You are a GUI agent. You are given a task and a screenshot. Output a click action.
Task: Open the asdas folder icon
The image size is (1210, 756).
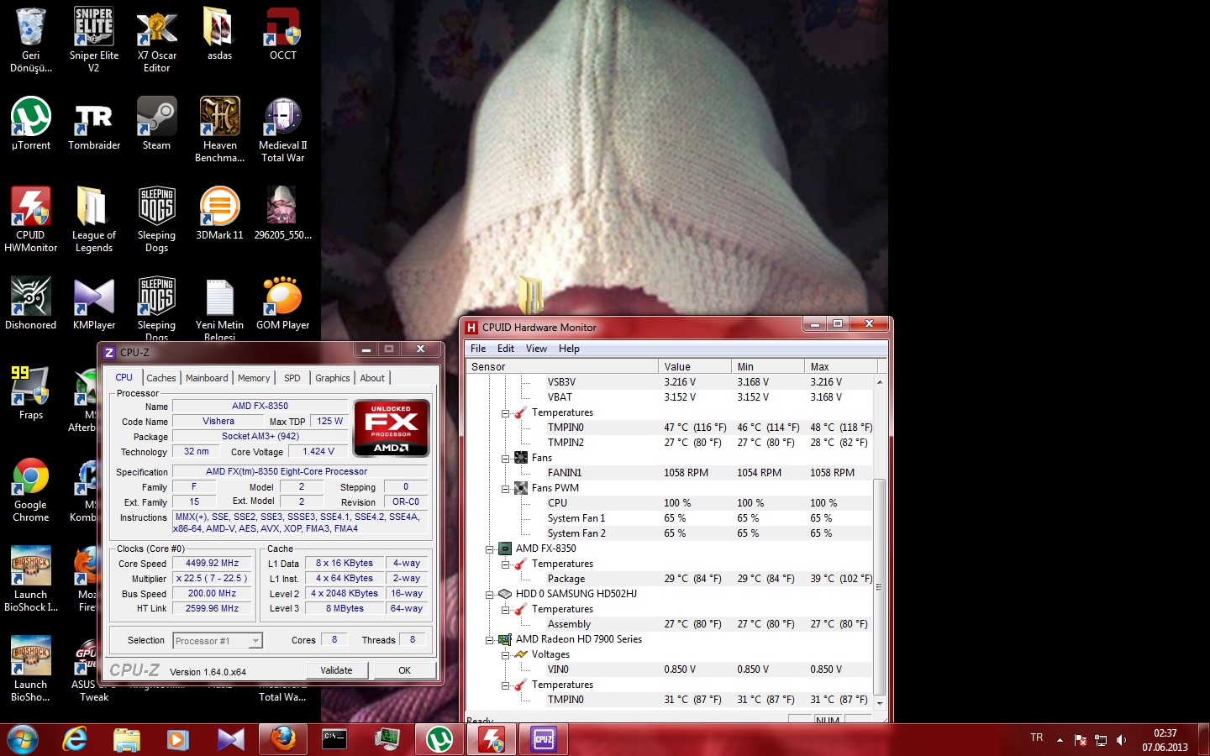[220, 34]
